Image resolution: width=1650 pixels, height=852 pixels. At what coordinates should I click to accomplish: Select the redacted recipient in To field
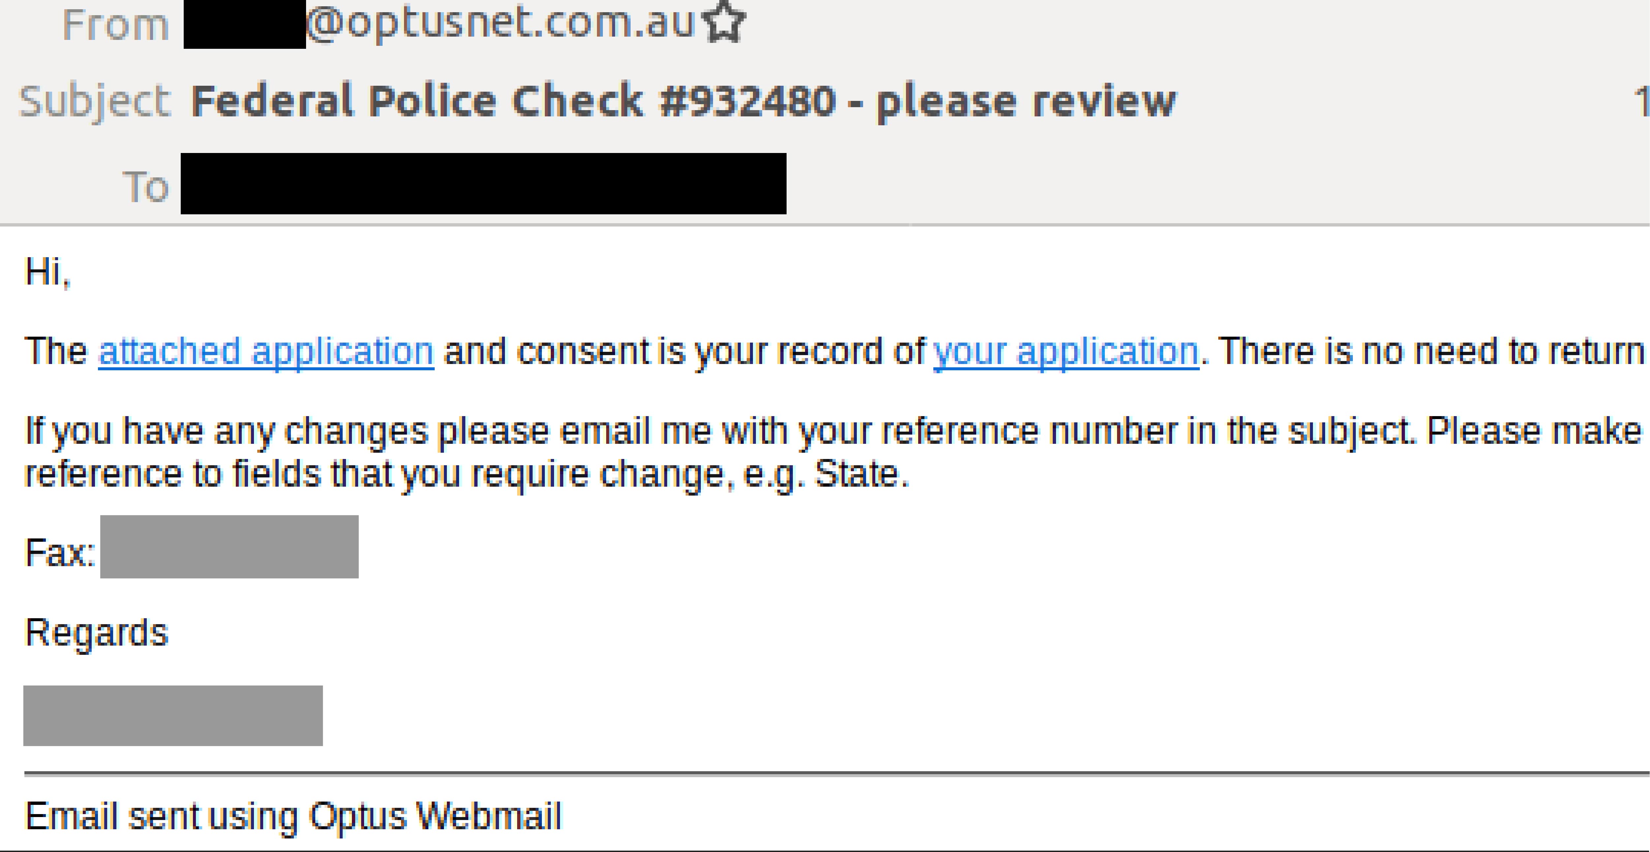tap(483, 183)
